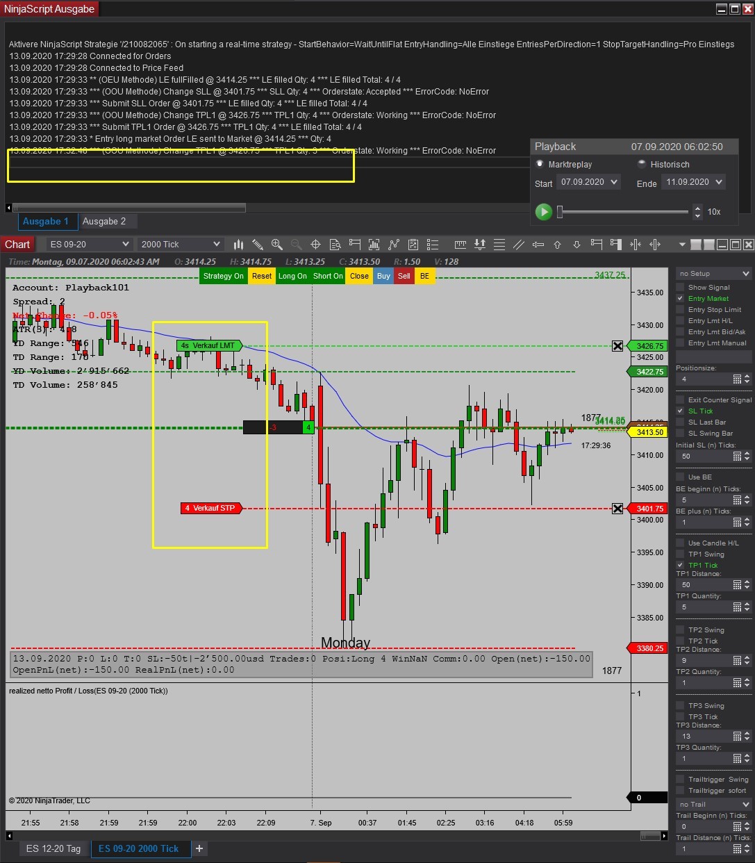Click the Short On button
755x863 pixels.
[328, 276]
